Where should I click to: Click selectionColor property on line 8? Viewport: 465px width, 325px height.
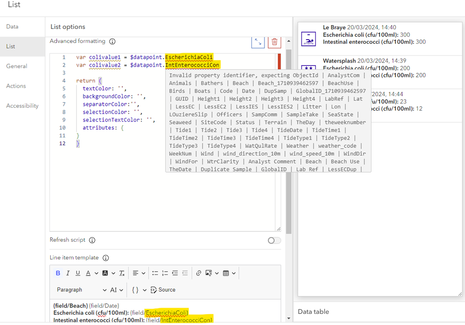click(105, 112)
